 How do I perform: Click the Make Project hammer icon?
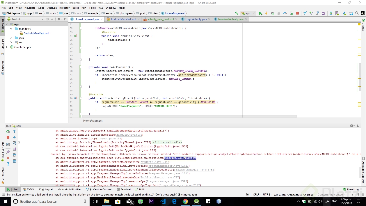[x=236, y=13]
